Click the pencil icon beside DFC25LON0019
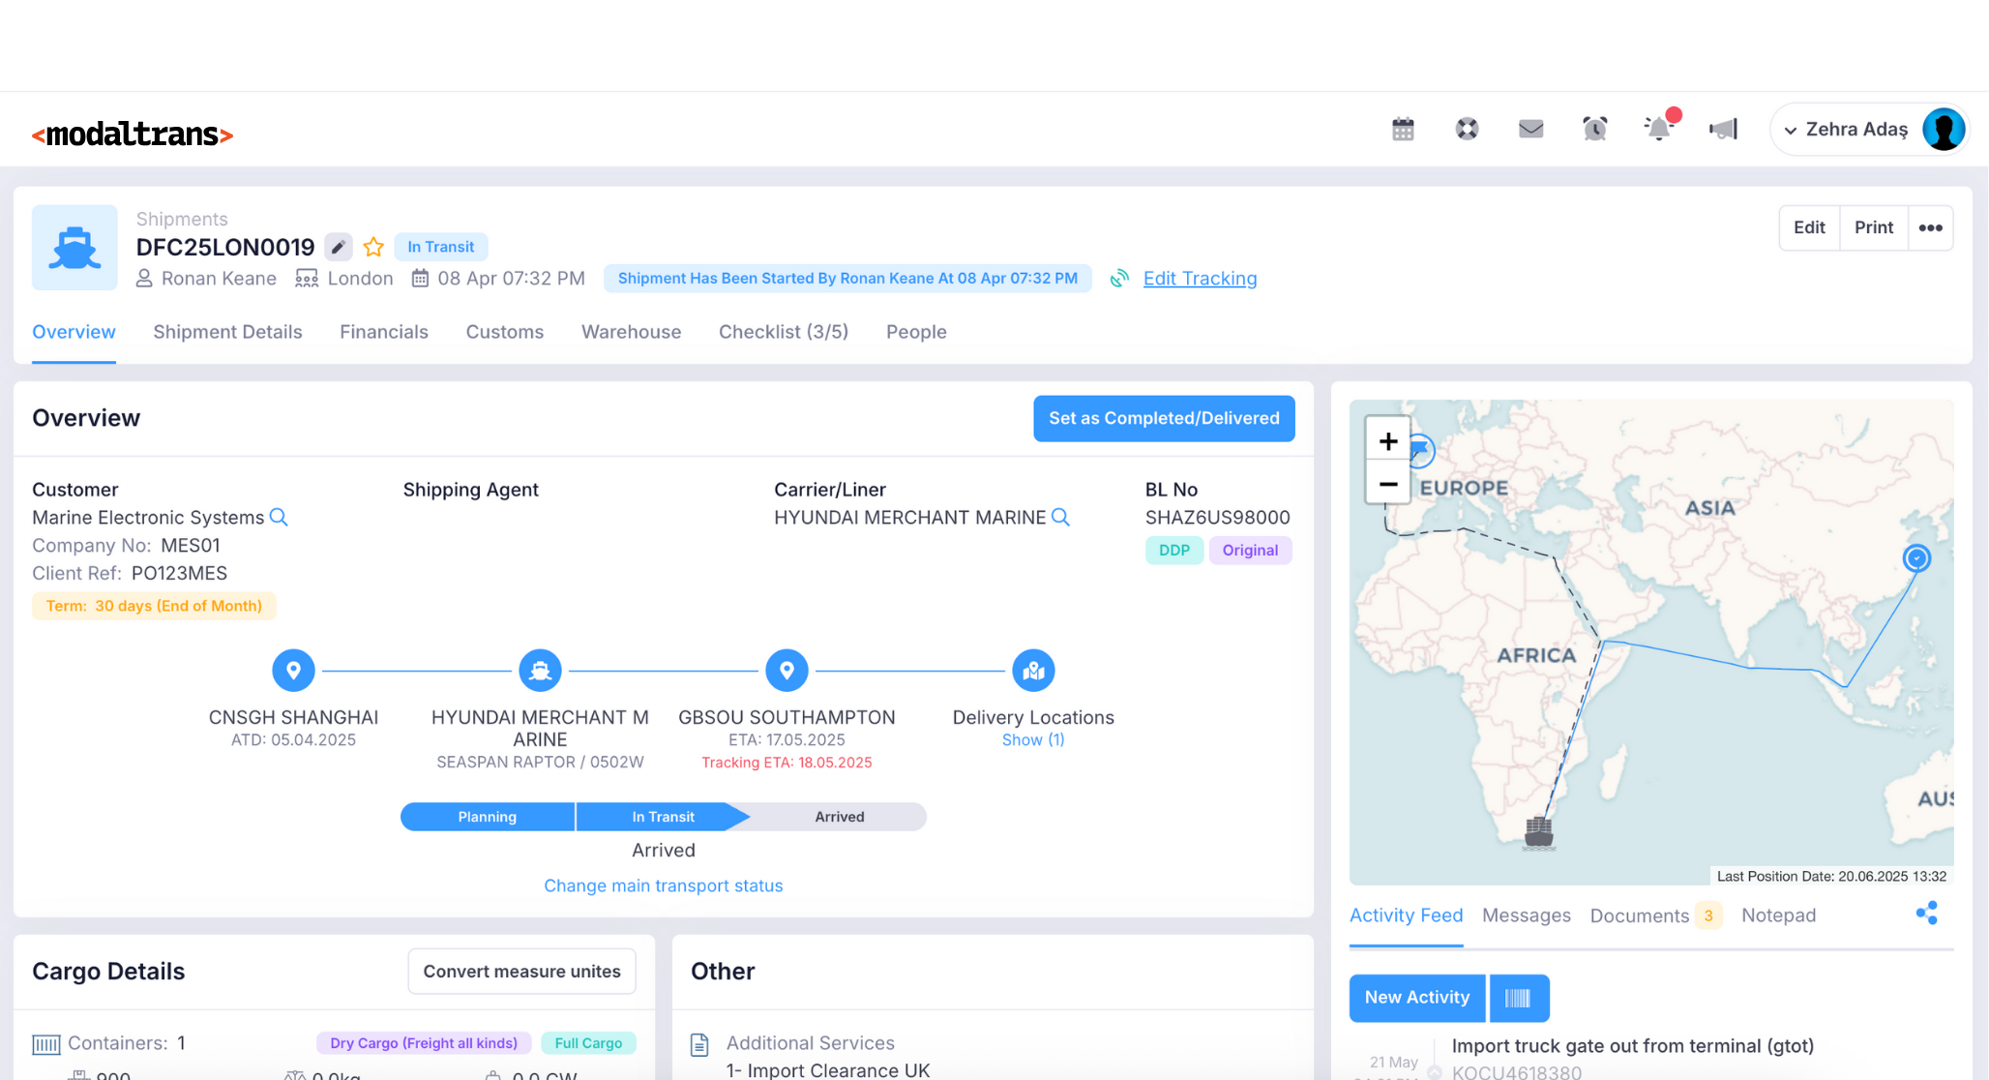The width and height of the screenshot is (1989, 1080). (338, 247)
